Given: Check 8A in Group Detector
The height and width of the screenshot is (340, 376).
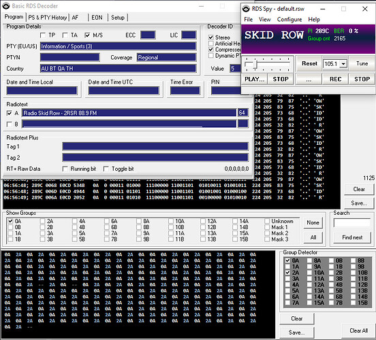Looking at the screenshot, I should [309, 260].
